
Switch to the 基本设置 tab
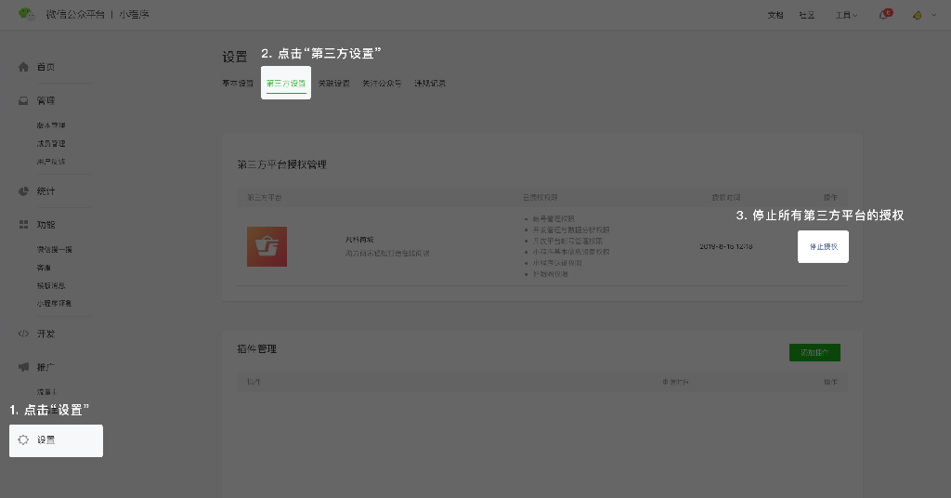point(238,84)
